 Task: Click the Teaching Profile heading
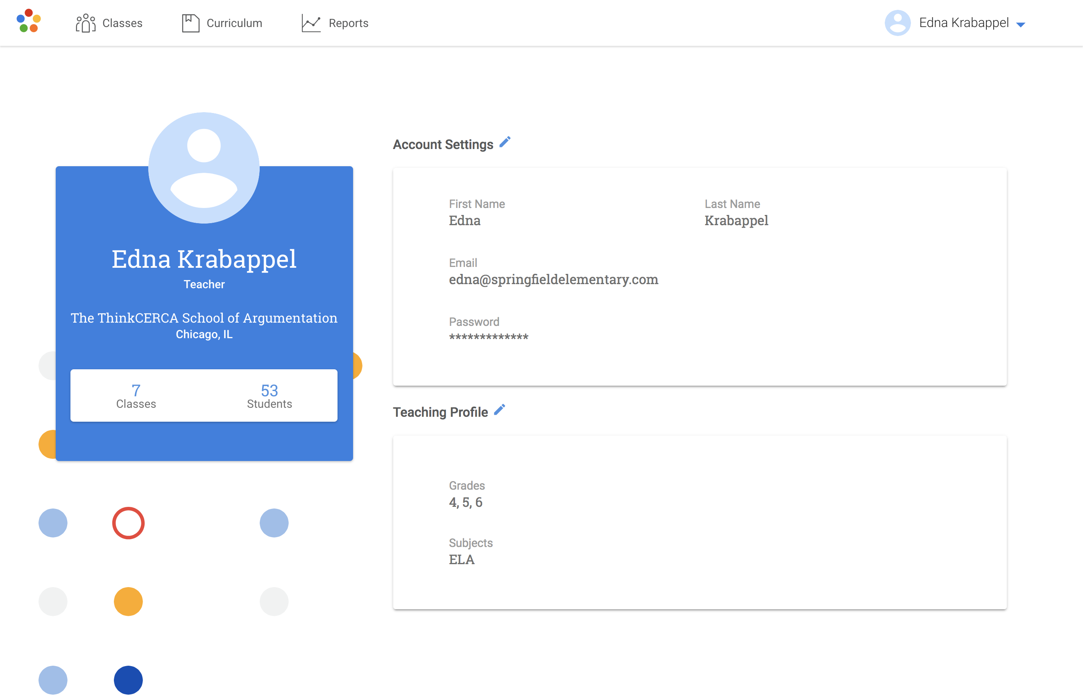click(440, 412)
